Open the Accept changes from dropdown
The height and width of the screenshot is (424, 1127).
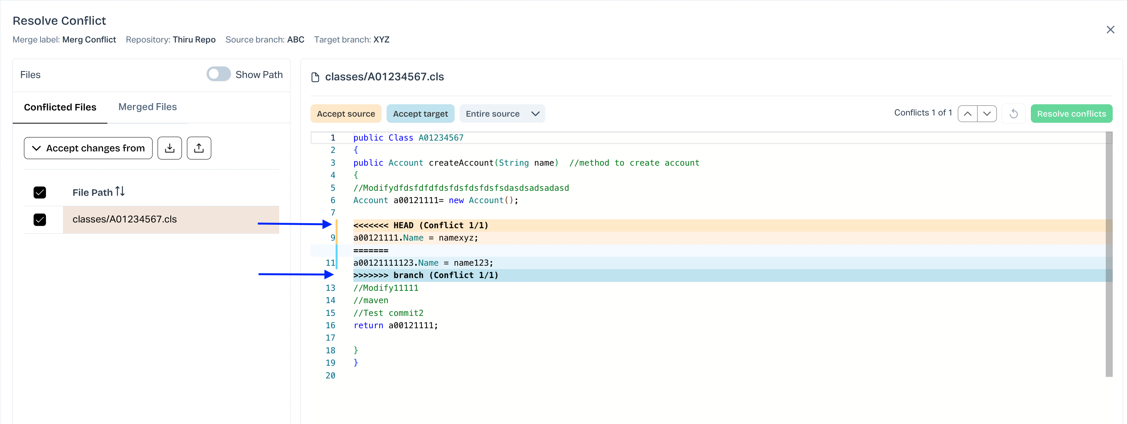coord(88,148)
